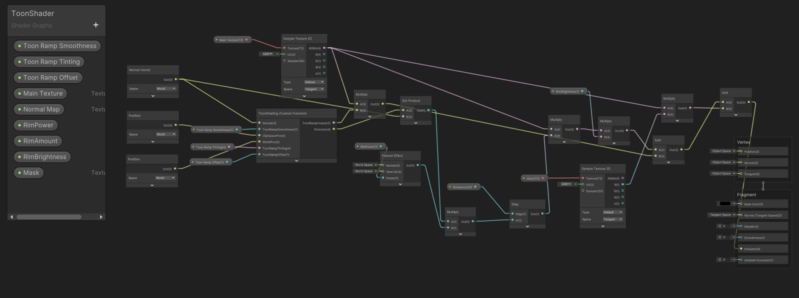
Task: Select the Fragment block header
Action: [747, 195]
